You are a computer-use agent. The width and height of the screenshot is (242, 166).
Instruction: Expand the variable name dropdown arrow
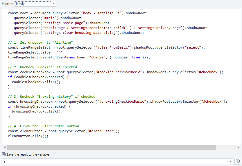(x=231, y=161)
